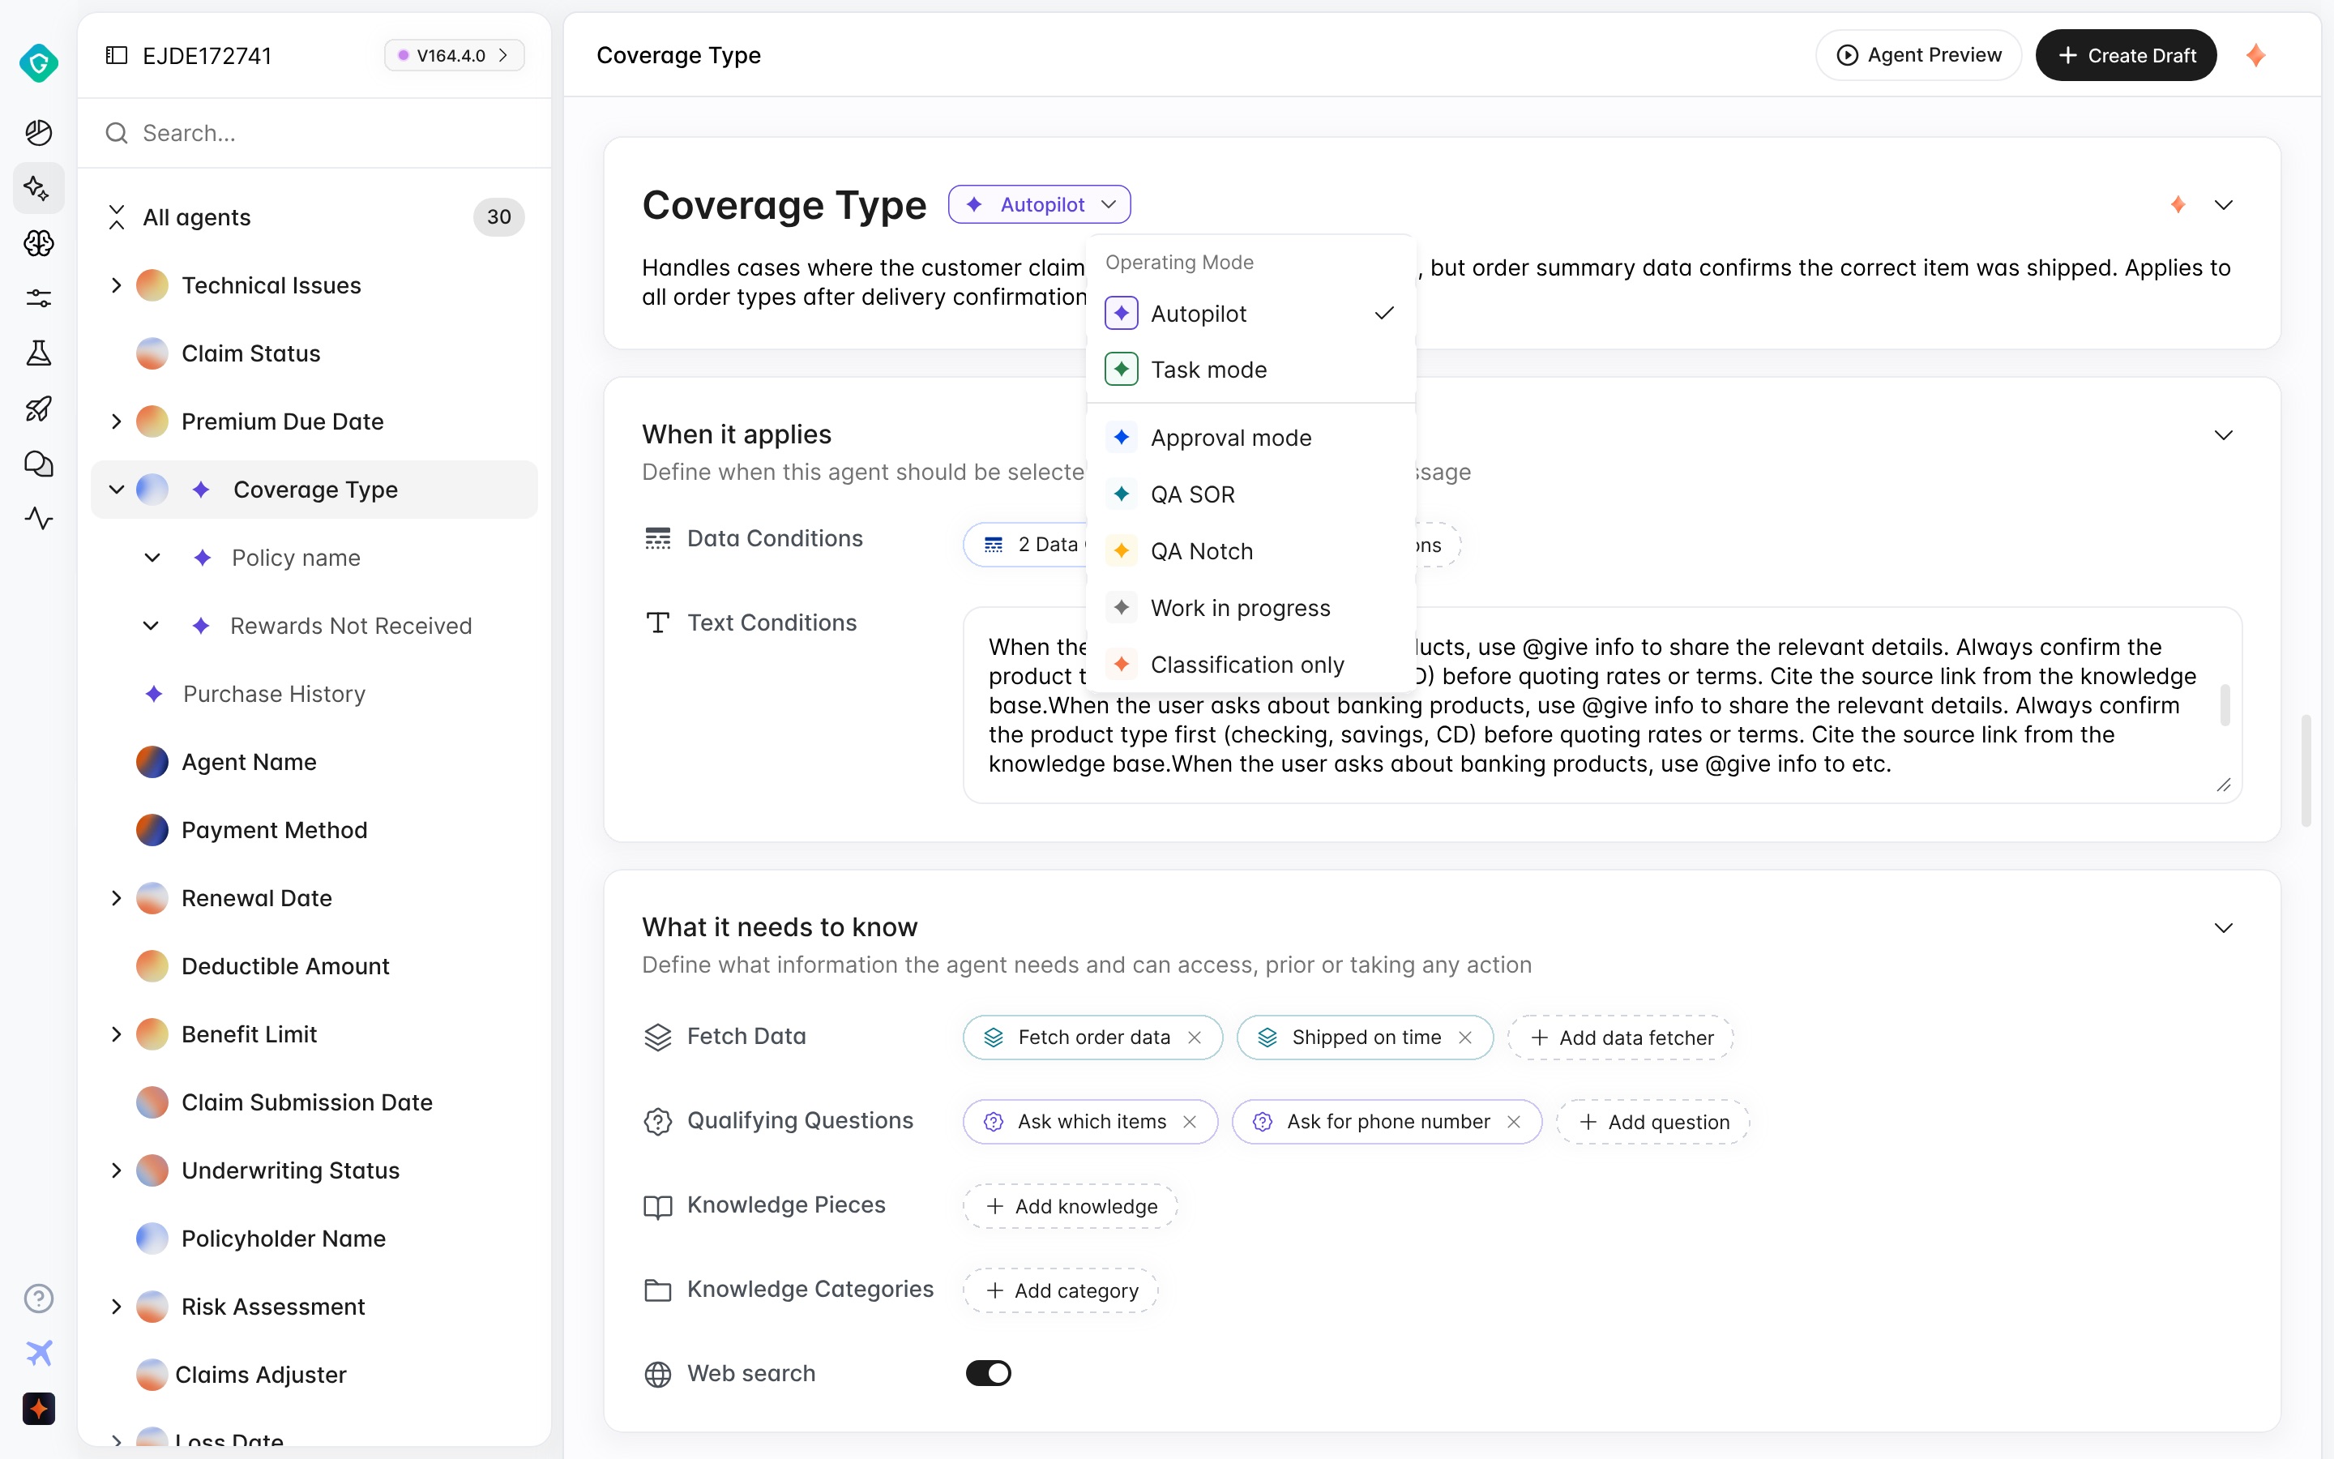Toggle the sidebar panel icon next to EJDE172741
2334x1459 pixels.
[117, 55]
